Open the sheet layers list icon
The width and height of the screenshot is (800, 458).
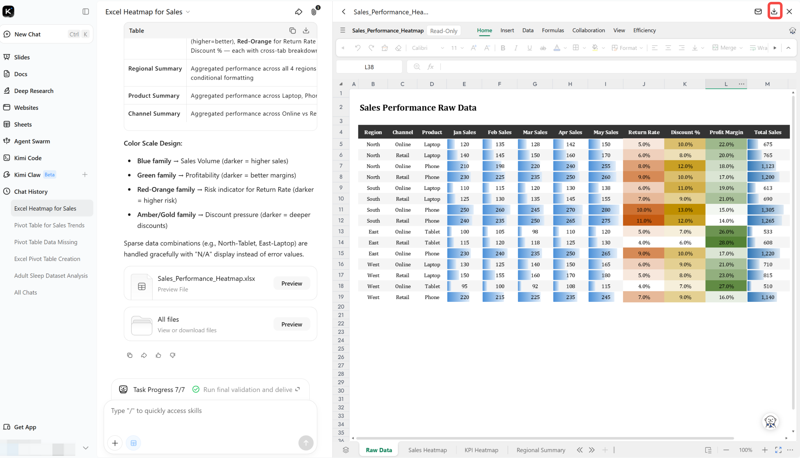pyautogui.click(x=345, y=450)
